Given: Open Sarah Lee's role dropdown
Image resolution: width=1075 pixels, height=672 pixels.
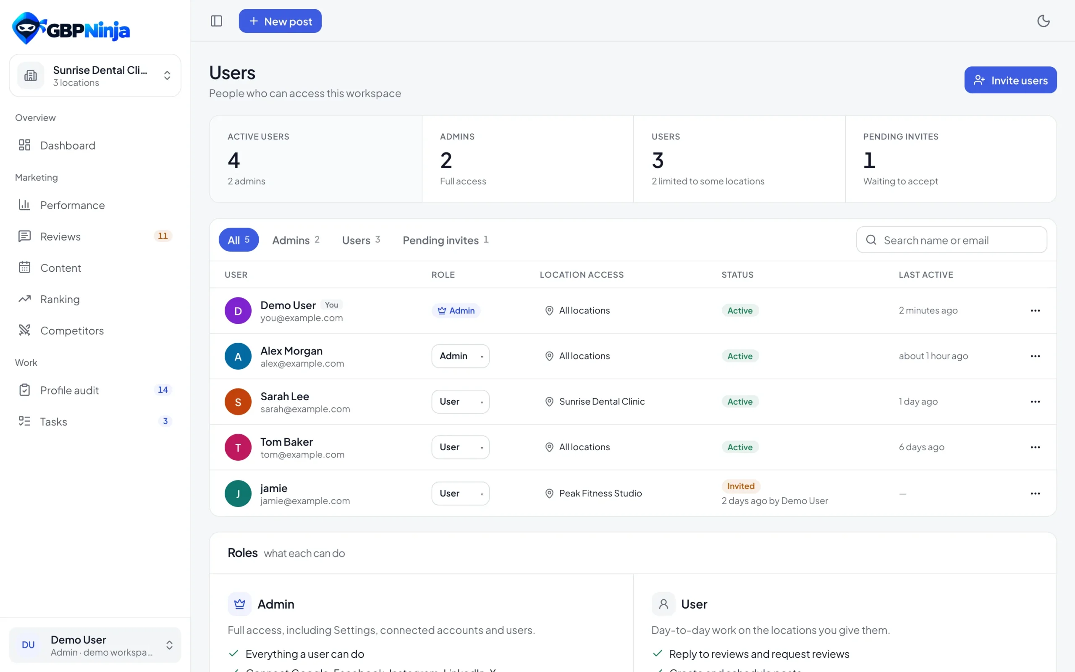Looking at the screenshot, I should coord(460,402).
